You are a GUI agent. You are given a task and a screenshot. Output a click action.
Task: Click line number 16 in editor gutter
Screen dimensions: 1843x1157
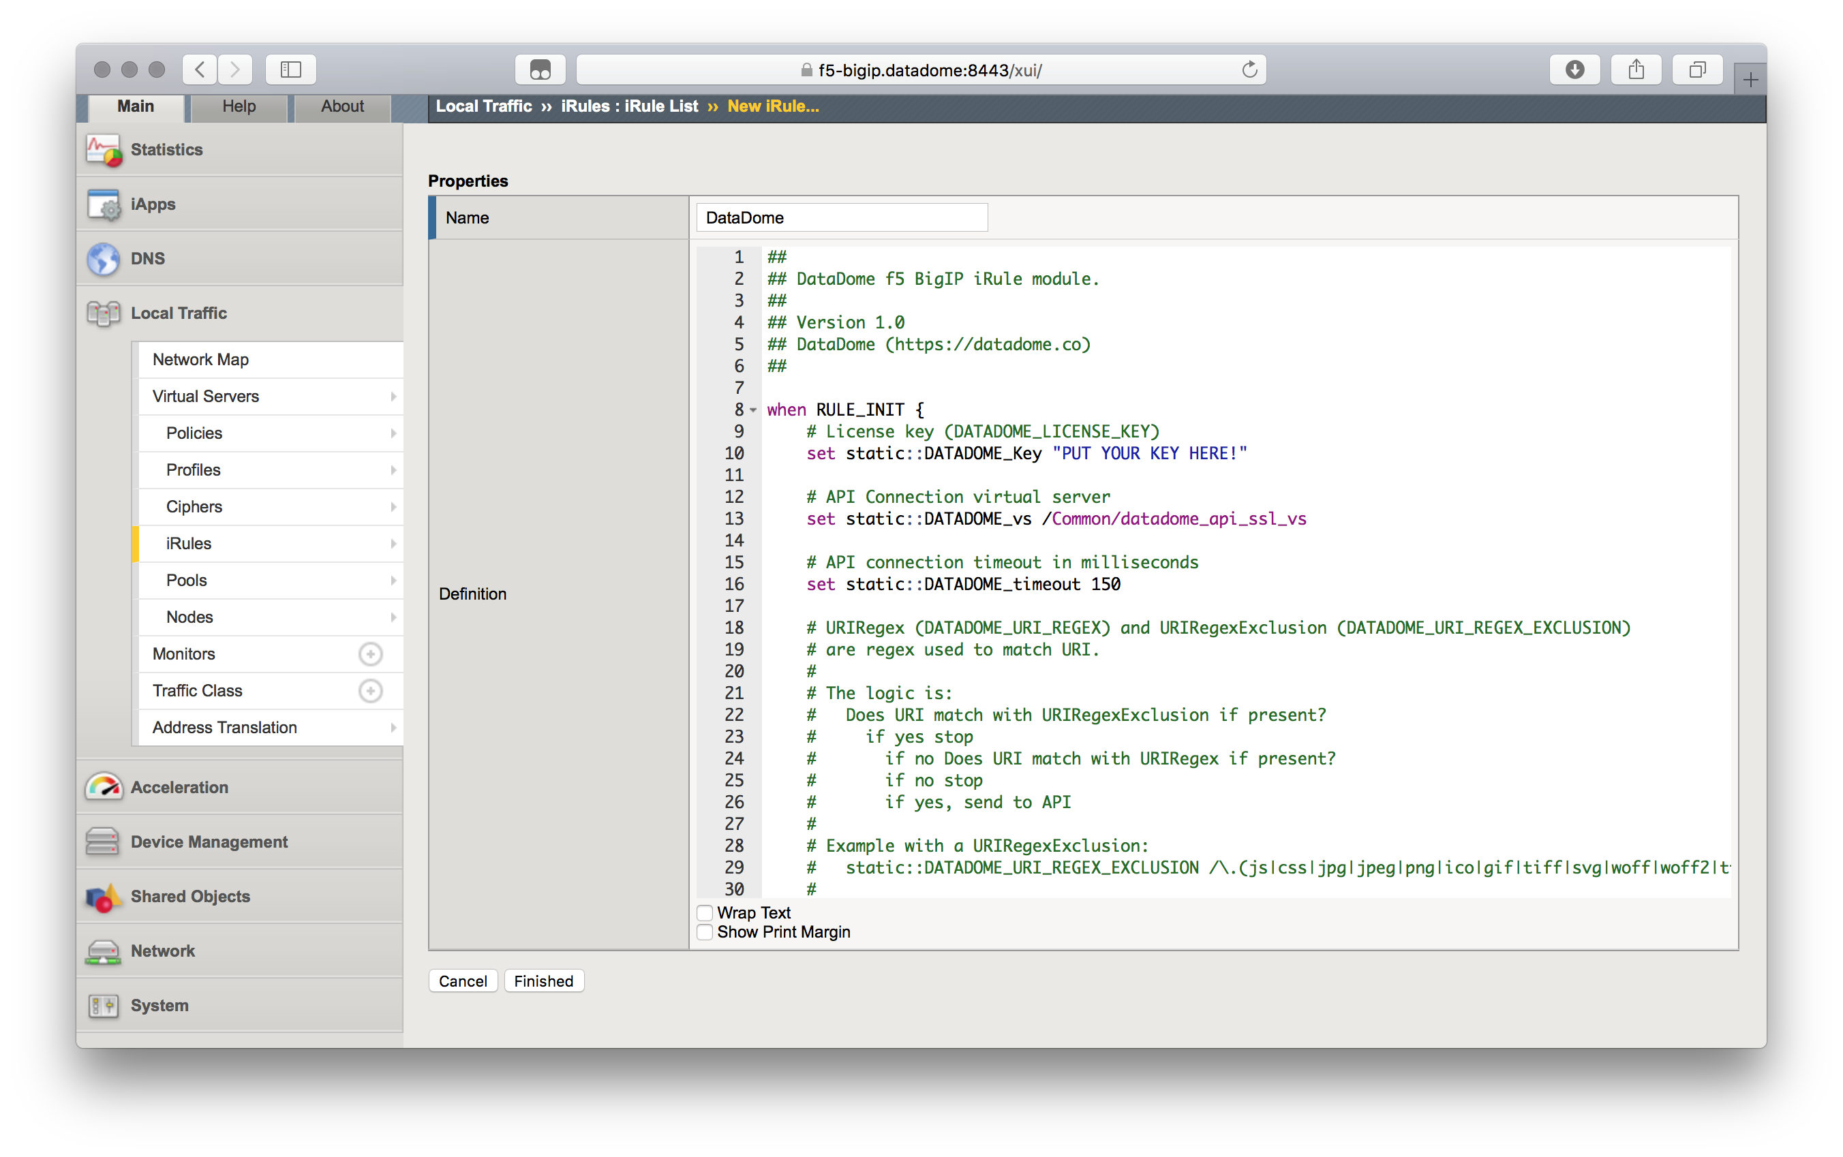point(733,585)
